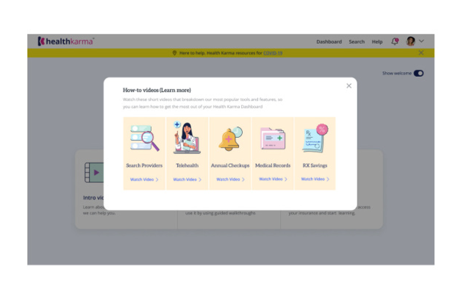Click the RX Savings prescription illustration
This screenshot has width=457, height=300.
315,138
